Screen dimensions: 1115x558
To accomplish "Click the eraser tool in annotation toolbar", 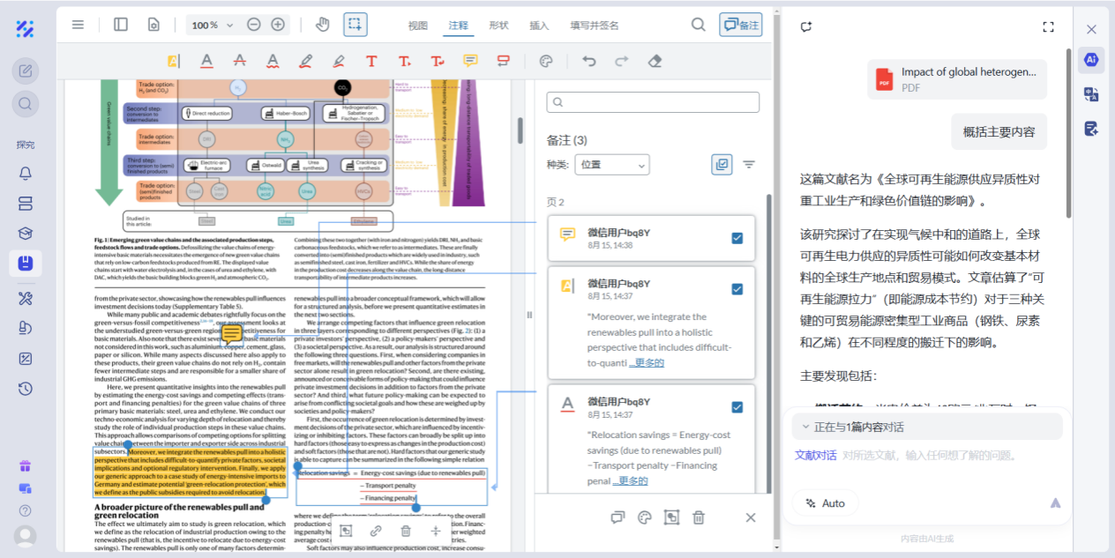I will pos(655,61).
